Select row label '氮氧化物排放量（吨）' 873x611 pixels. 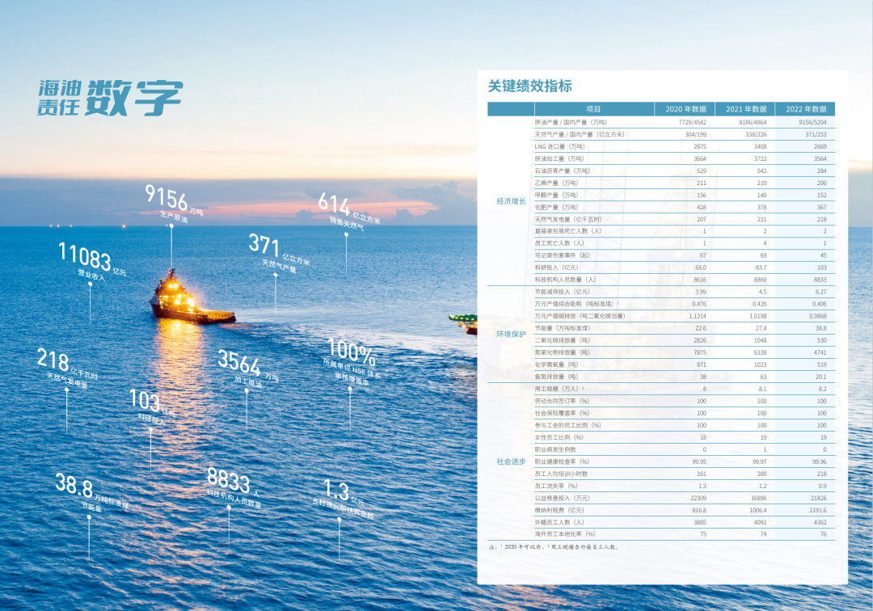(x=563, y=352)
